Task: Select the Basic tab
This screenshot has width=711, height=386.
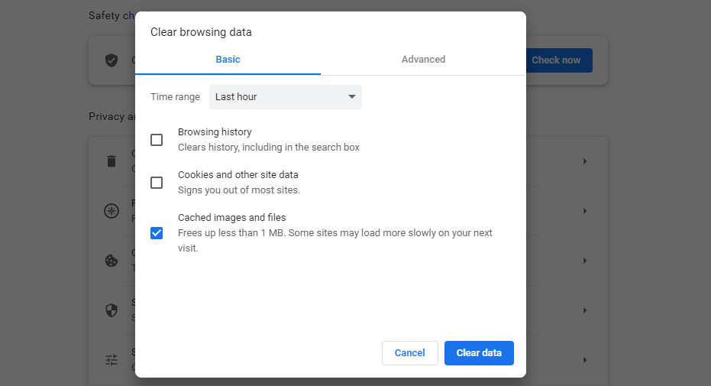Action: coord(228,60)
